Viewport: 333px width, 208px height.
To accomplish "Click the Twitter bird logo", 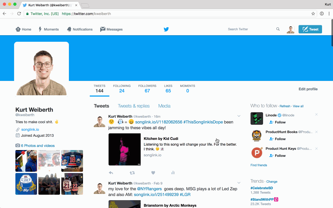I will click(166, 29).
